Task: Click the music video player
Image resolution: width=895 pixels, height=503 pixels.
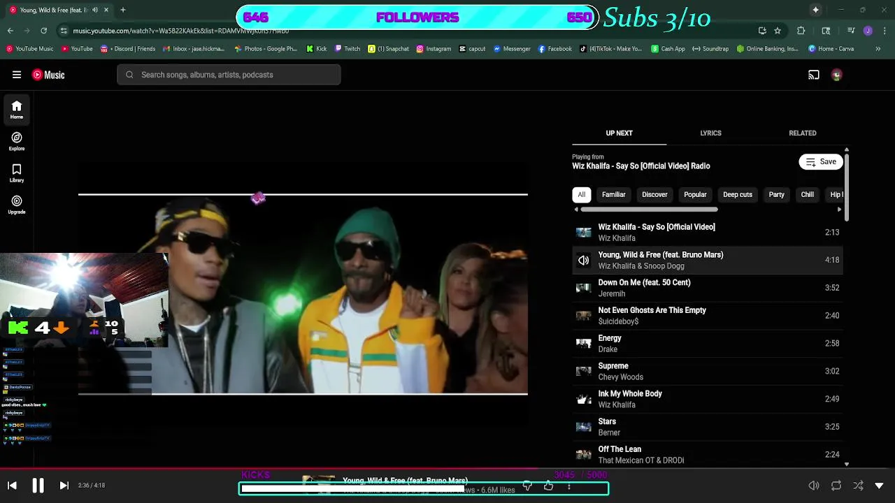Action: pos(303,294)
